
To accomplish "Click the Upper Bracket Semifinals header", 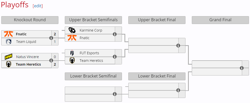I will (x=93, y=20).
